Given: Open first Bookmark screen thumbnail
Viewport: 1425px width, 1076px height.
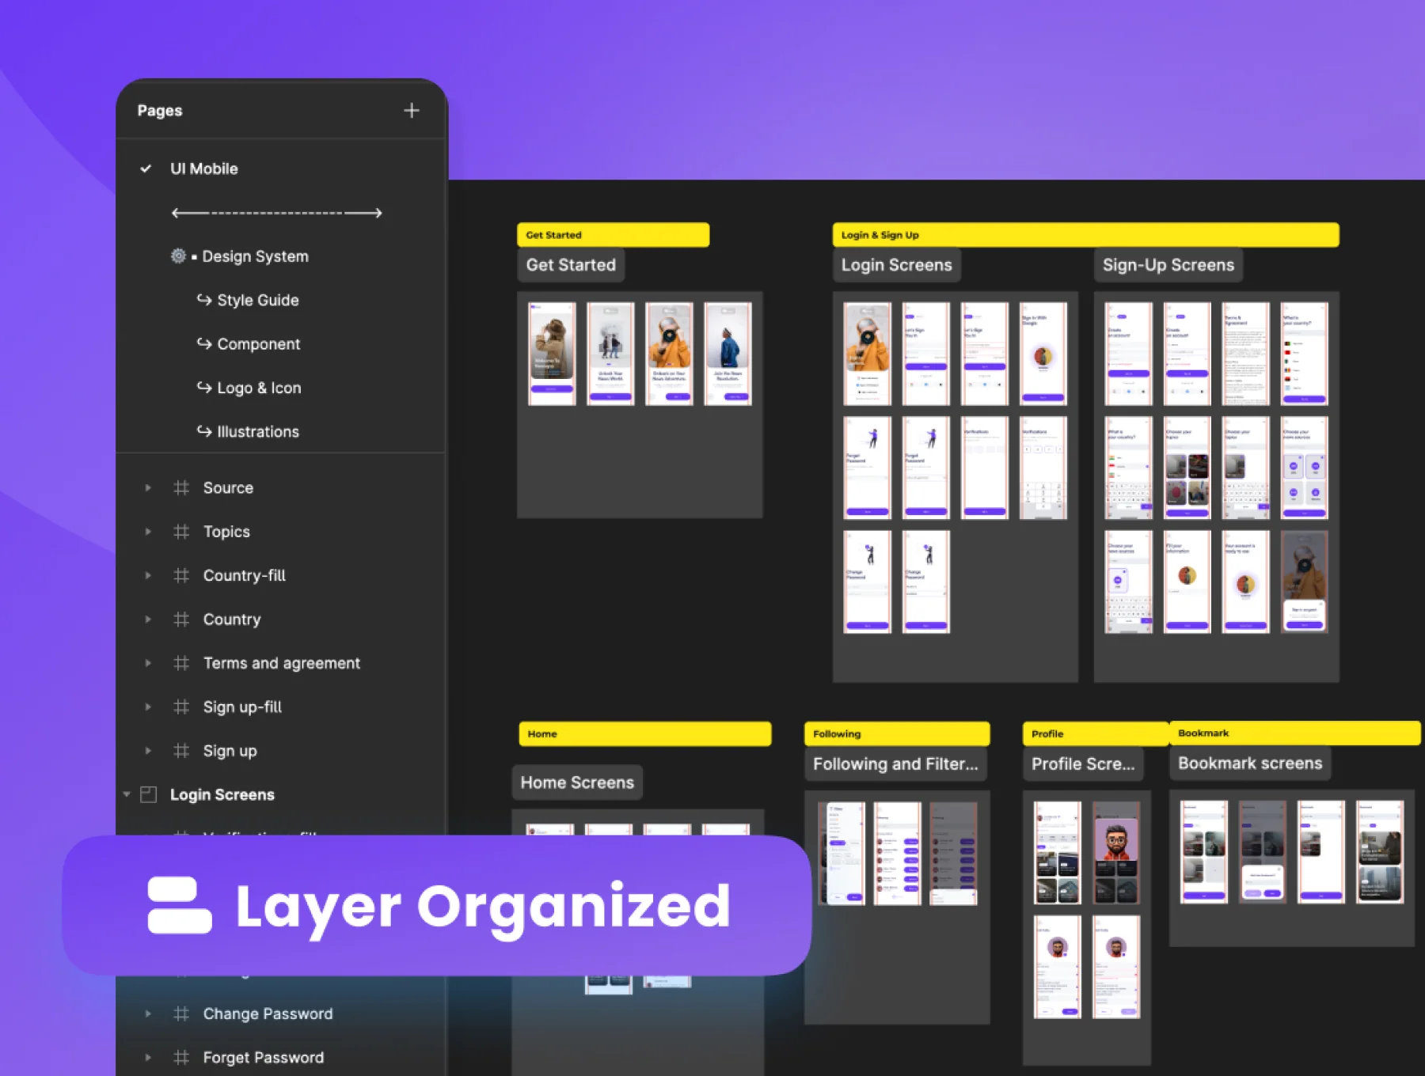Looking at the screenshot, I should click(x=1204, y=852).
